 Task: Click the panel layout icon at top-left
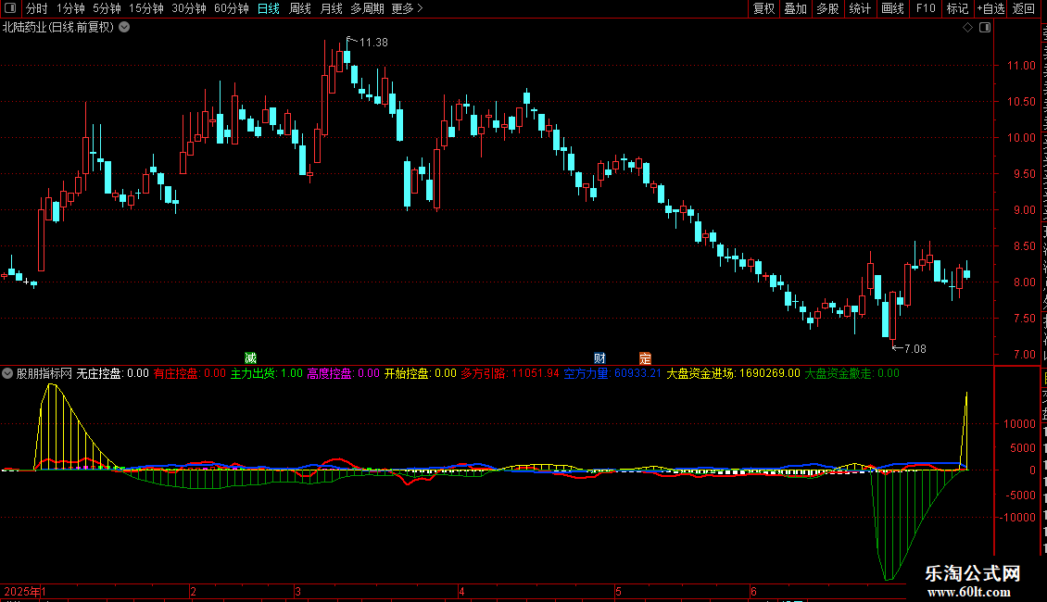tap(10, 8)
